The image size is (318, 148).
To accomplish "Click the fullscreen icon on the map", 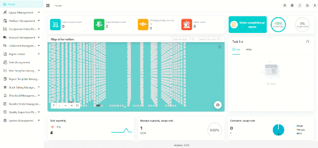I will pos(220,47).
